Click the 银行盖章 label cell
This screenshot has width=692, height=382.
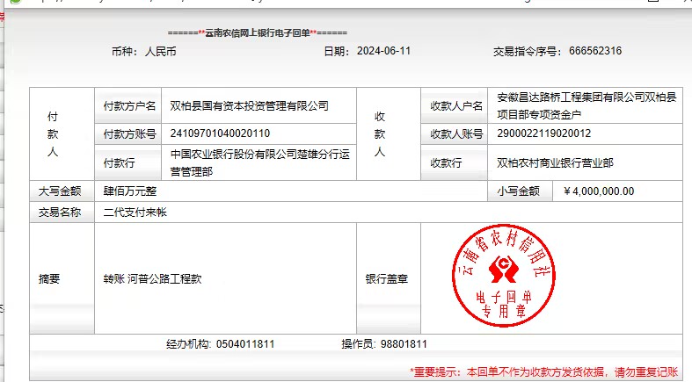tap(386, 279)
